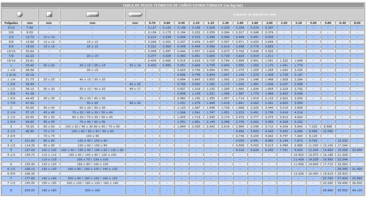Viewport: 367px width, 198px height.
Task: Click the 5/16 row label
Action: [x=11, y=27]
